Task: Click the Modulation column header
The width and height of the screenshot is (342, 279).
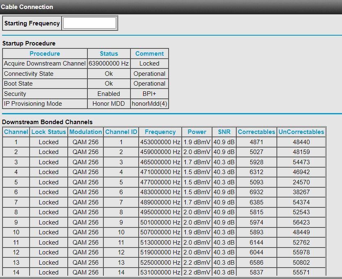Action: pyautogui.click(x=85, y=132)
